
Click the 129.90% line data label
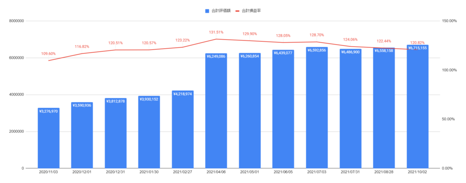[250, 34]
